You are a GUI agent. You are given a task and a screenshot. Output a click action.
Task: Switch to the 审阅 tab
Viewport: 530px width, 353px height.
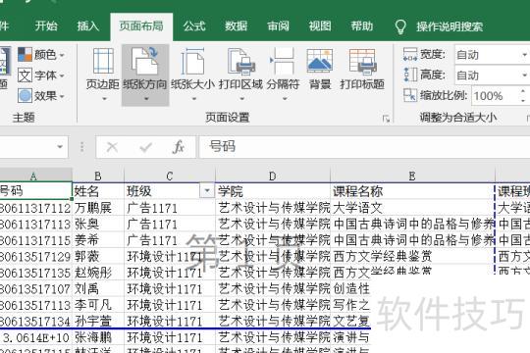click(x=278, y=26)
